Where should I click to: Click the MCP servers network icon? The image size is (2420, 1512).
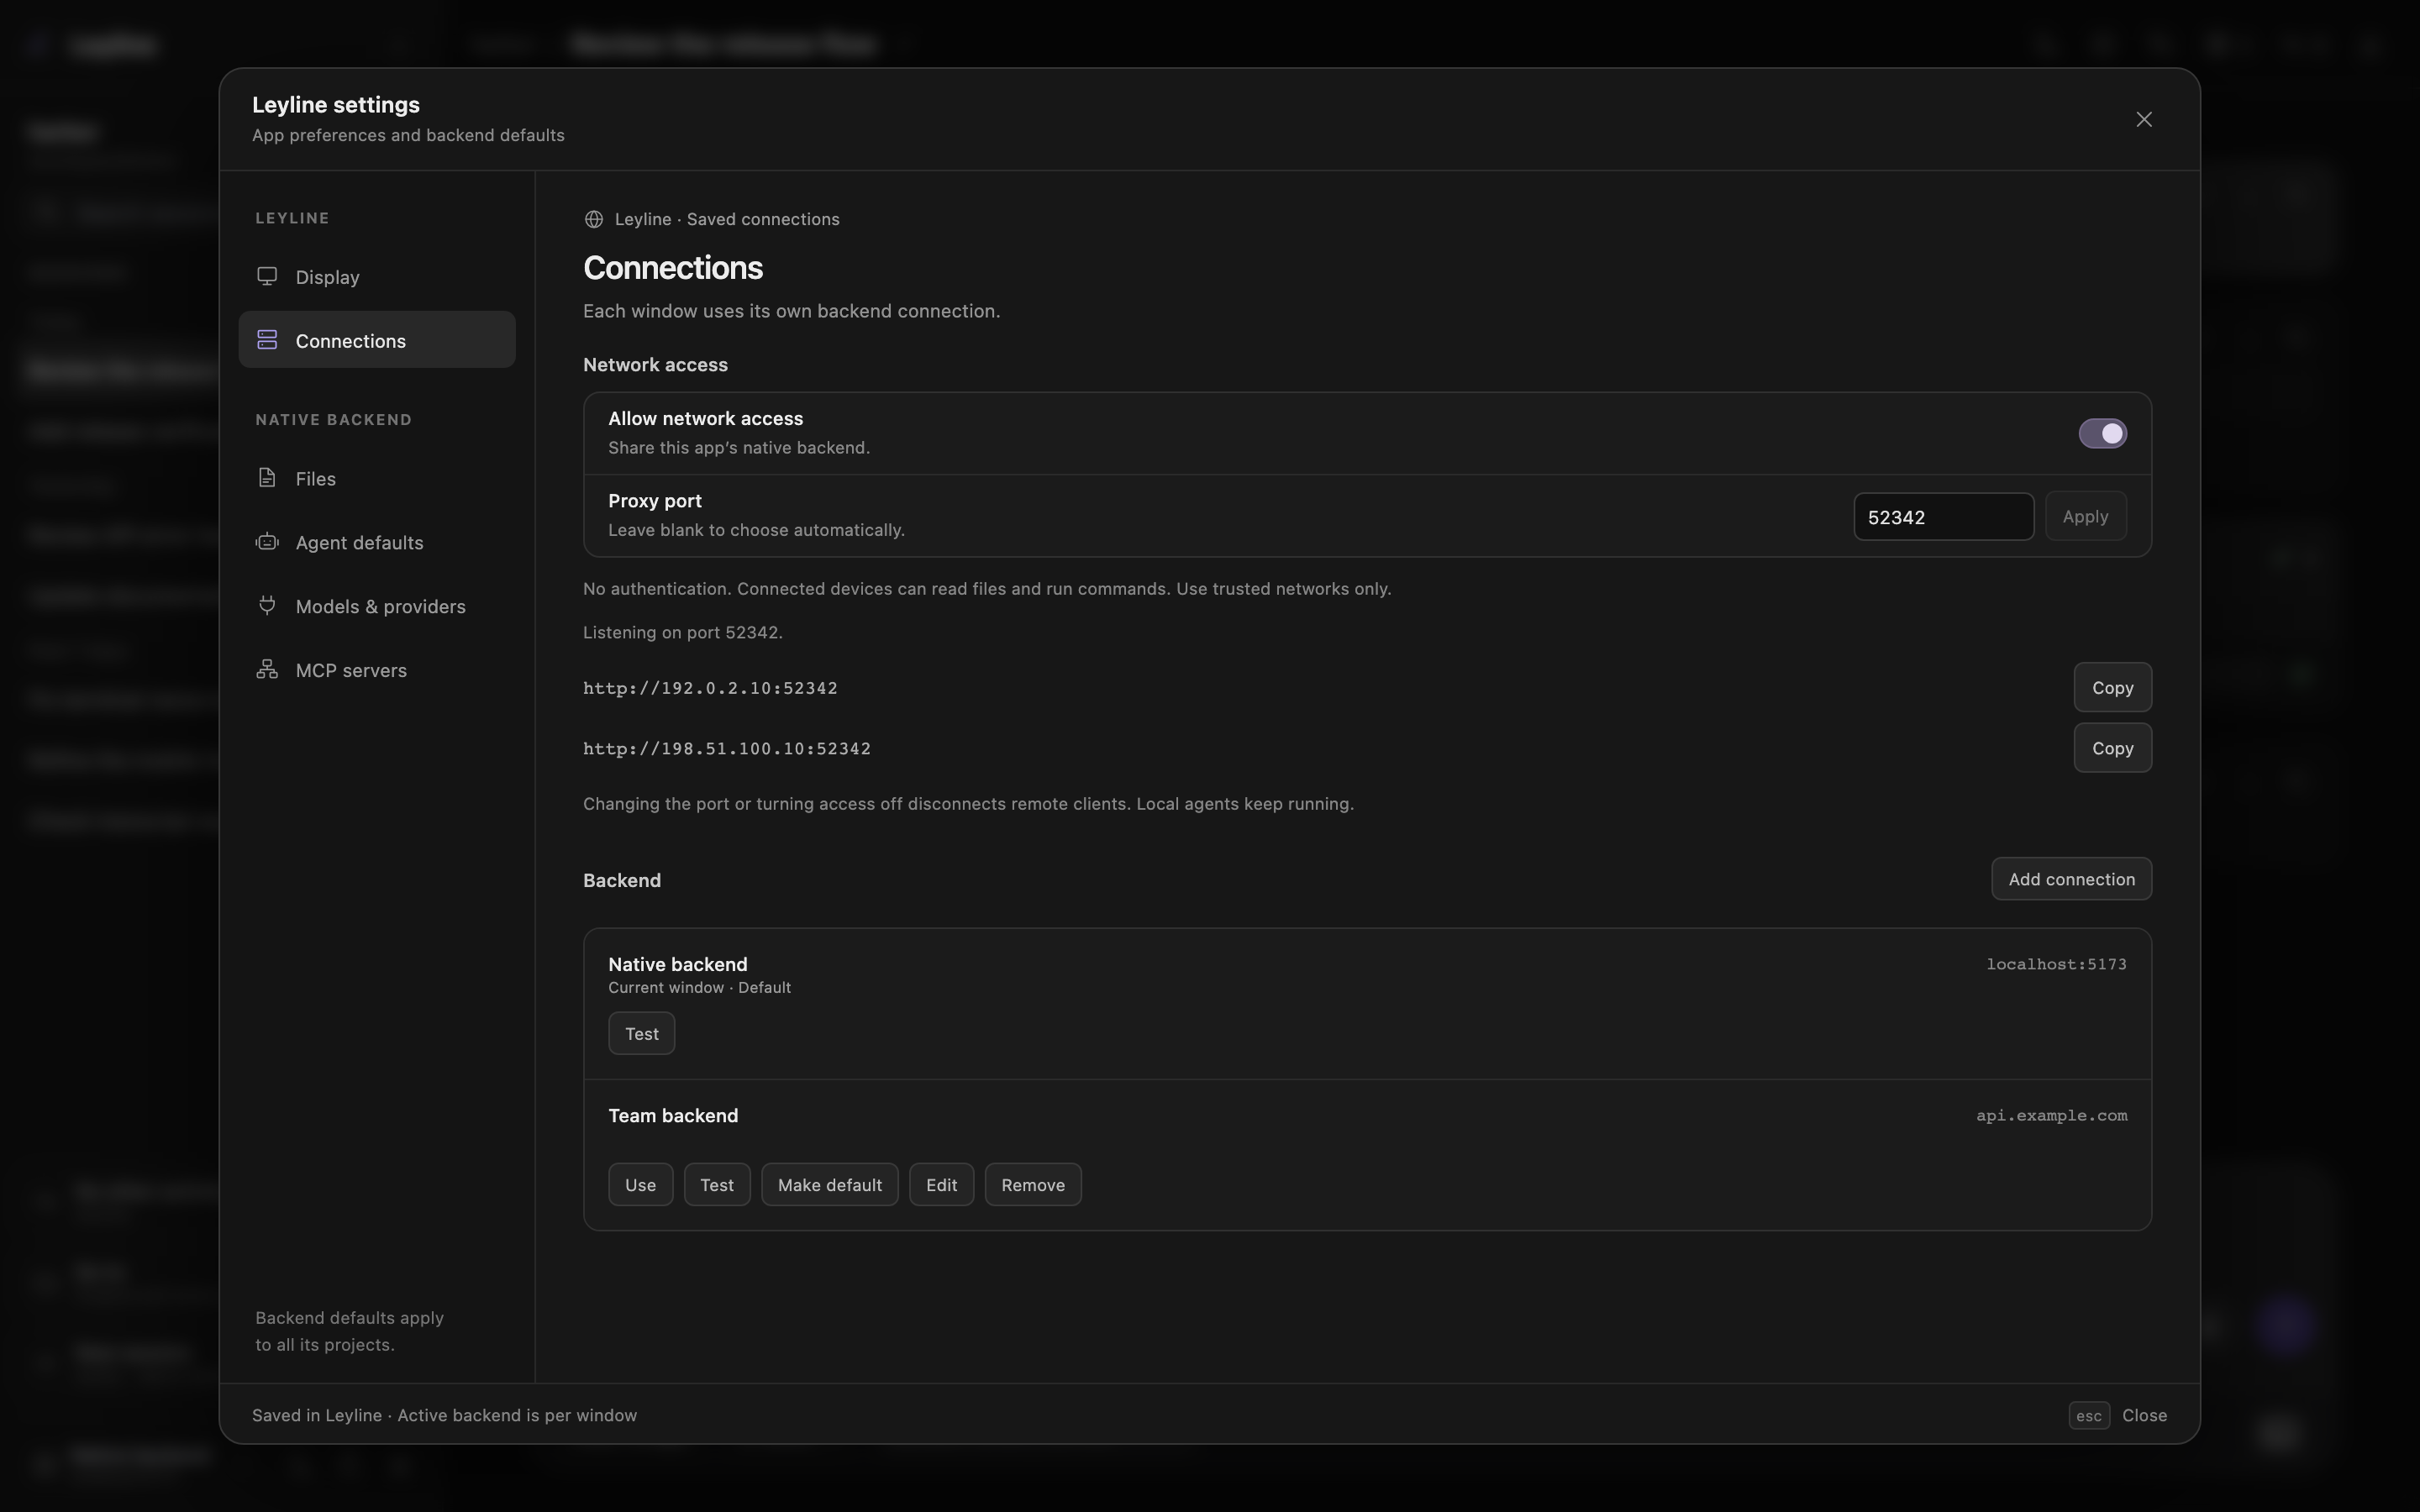click(267, 669)
